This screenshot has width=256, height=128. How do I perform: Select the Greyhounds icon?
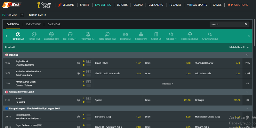click(210, 34)
